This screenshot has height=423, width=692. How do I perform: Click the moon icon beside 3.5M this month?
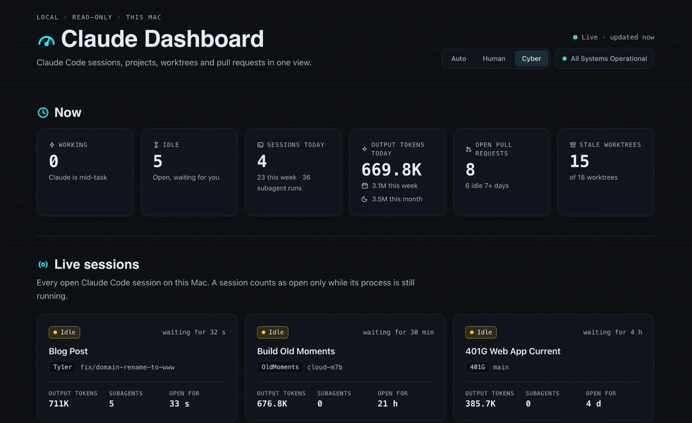[365, 199]
